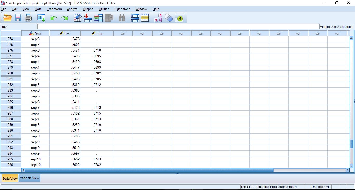
Task: Open the View menu
Action: pyautogui.click(x=26, y=9)
